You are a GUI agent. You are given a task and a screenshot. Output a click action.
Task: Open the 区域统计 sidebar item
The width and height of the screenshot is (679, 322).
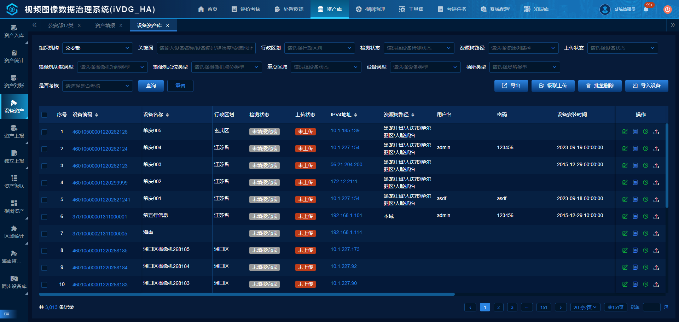point(14,232)
